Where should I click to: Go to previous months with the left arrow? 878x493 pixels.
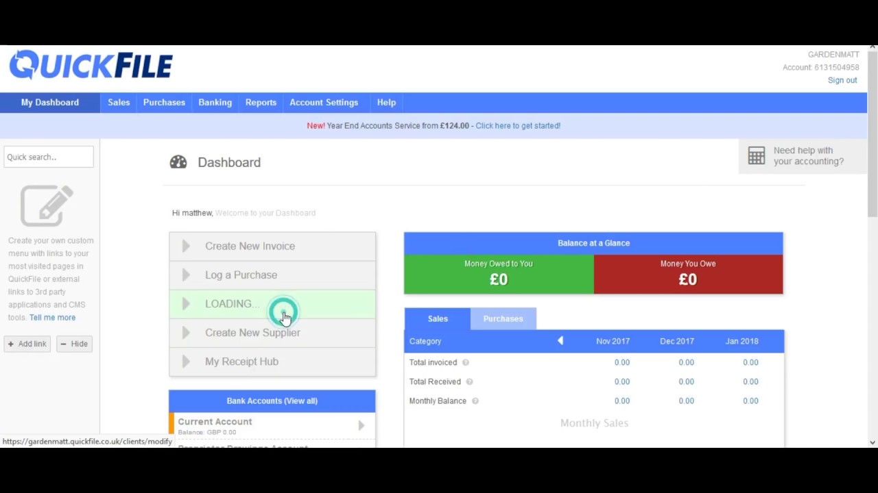pyautogui.click(x=560, y=341)
